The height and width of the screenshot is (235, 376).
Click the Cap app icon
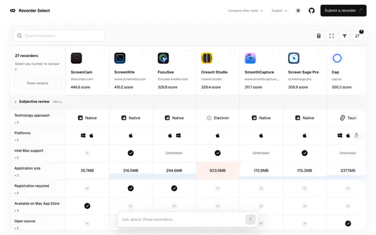pos(337,58)
